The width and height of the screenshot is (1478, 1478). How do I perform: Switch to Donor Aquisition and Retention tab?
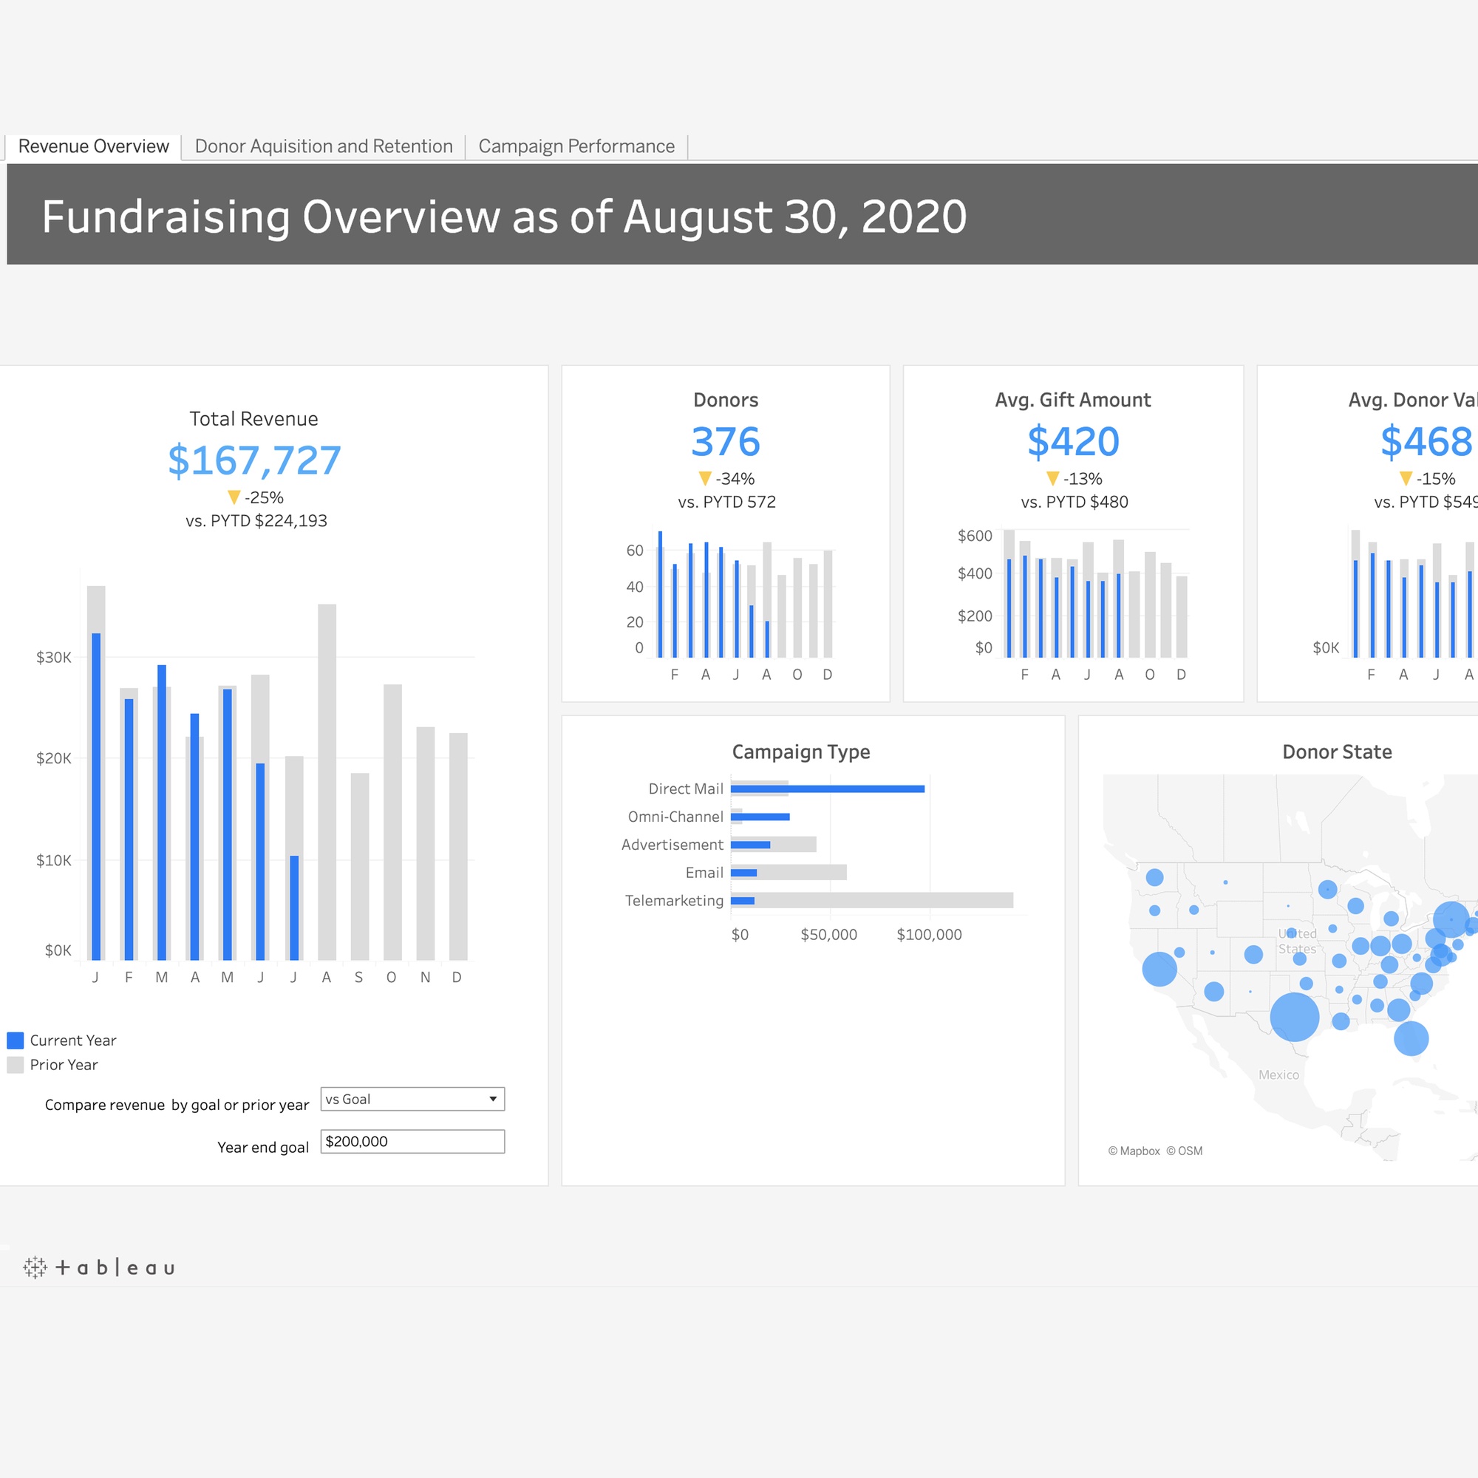(x=324, y=146)
